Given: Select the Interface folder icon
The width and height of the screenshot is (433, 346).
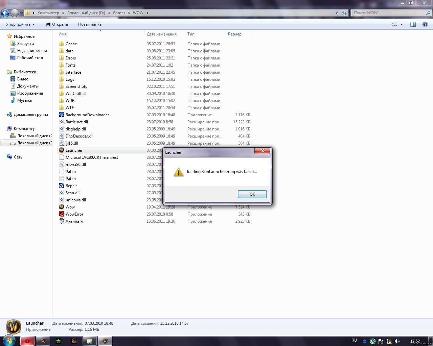Looking at the screenshot, I should [x=61, y=72].
